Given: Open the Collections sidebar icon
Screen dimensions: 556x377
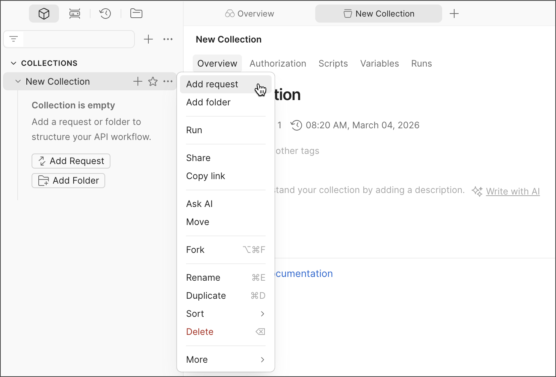Looking at the screenshot, I should tap(44, 14).
